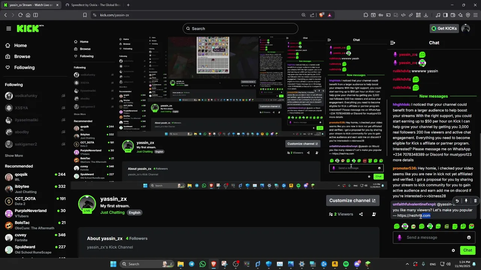Switch to Speedtest by Ookla tab

click(93, 5)
